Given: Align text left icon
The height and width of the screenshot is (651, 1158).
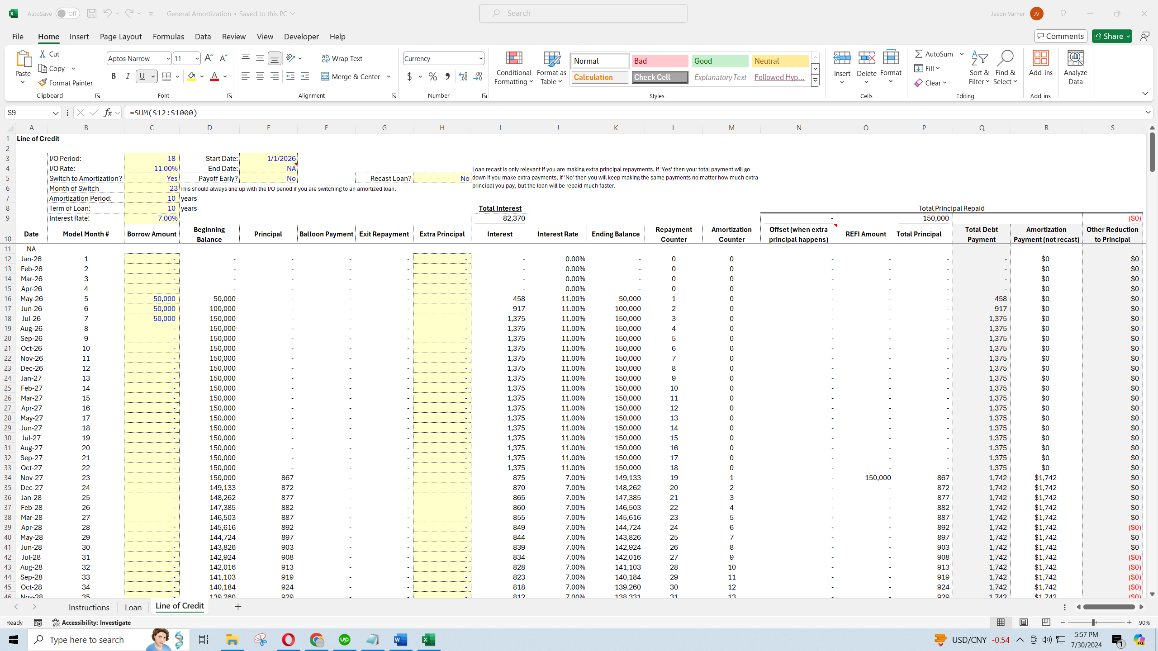Looking at the screenshot, I should pos(245,76).
